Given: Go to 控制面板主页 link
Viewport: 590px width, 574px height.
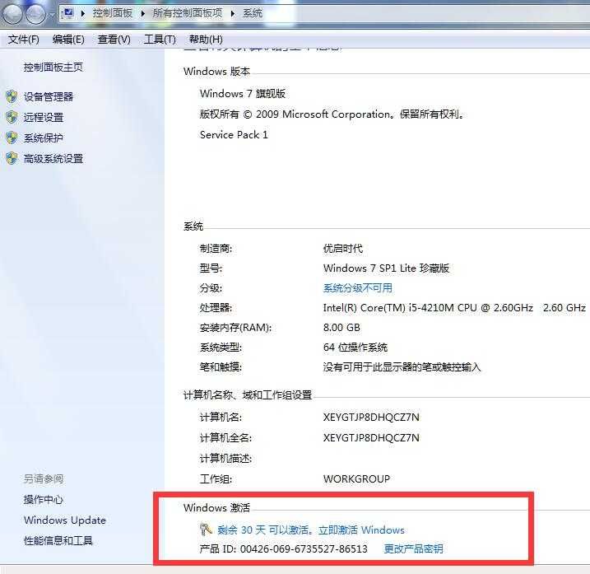Looking at the screenshot, I should pyautogui.click(x=53, y=67).
